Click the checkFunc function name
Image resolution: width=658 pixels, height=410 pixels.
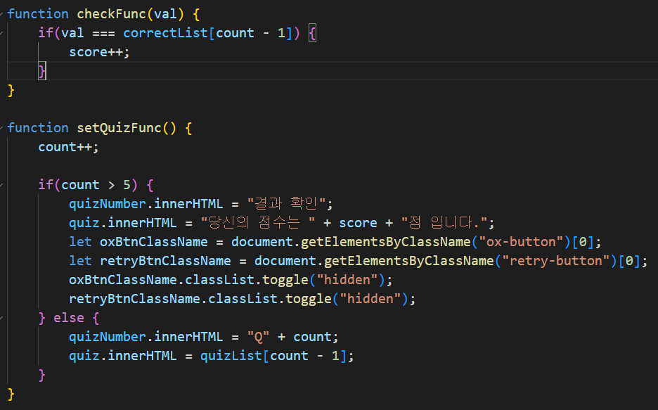pos(111,14)
